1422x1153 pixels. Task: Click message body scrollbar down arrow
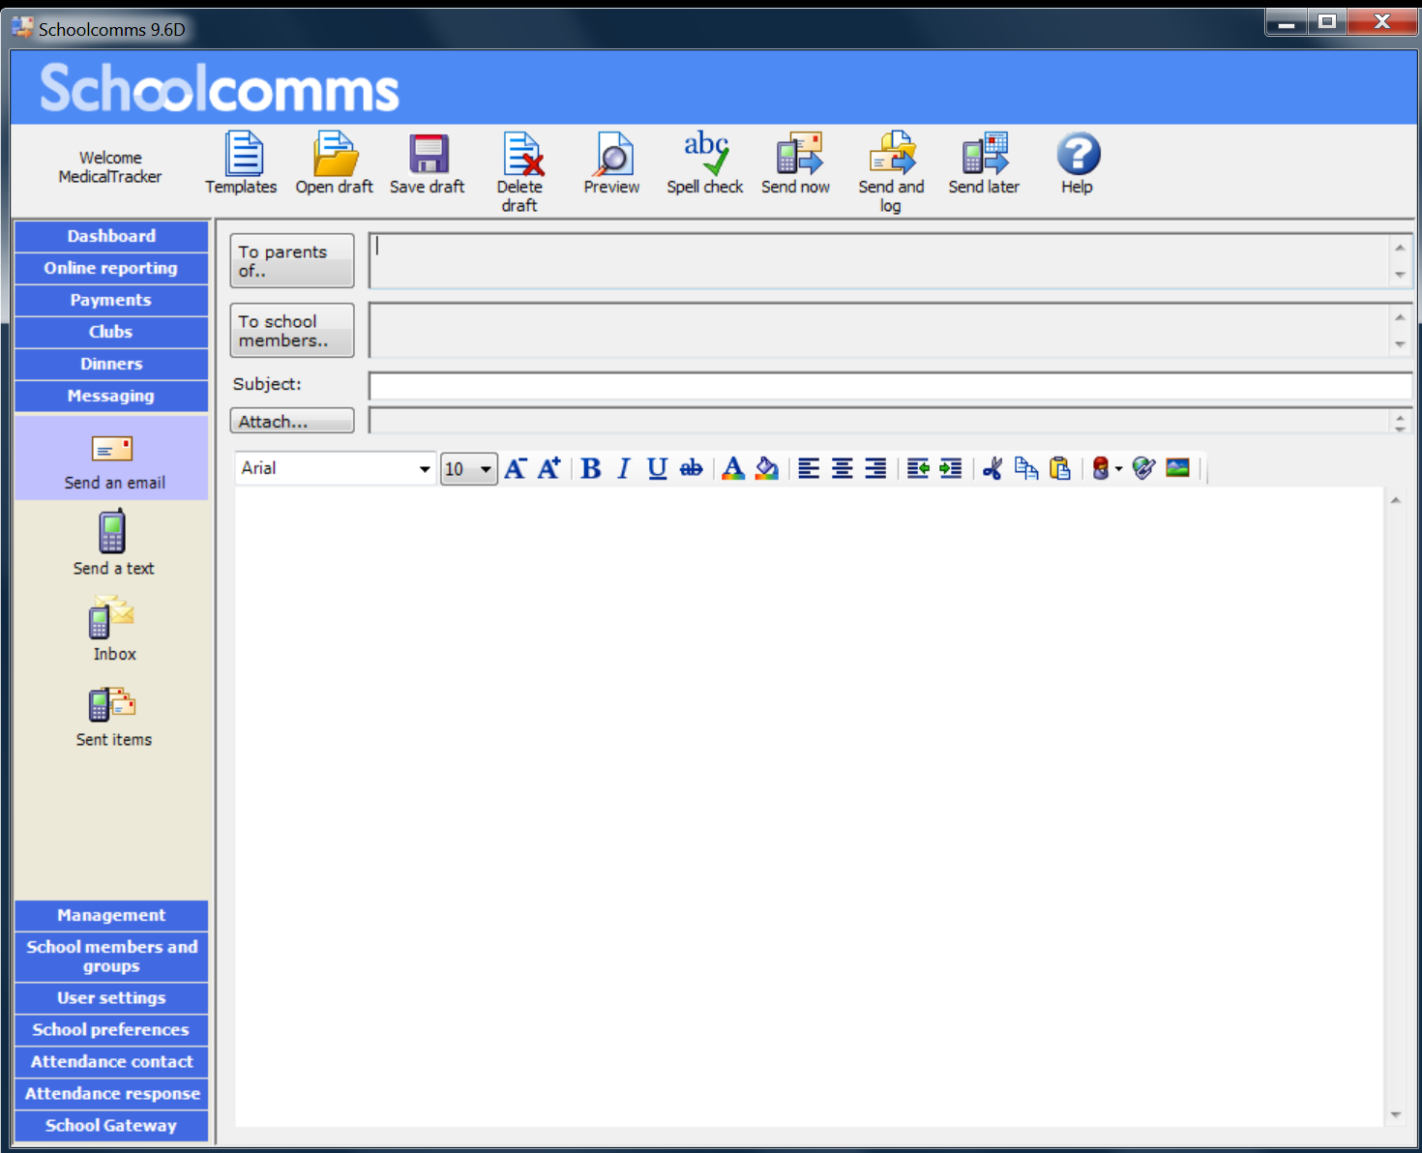1396,1115
